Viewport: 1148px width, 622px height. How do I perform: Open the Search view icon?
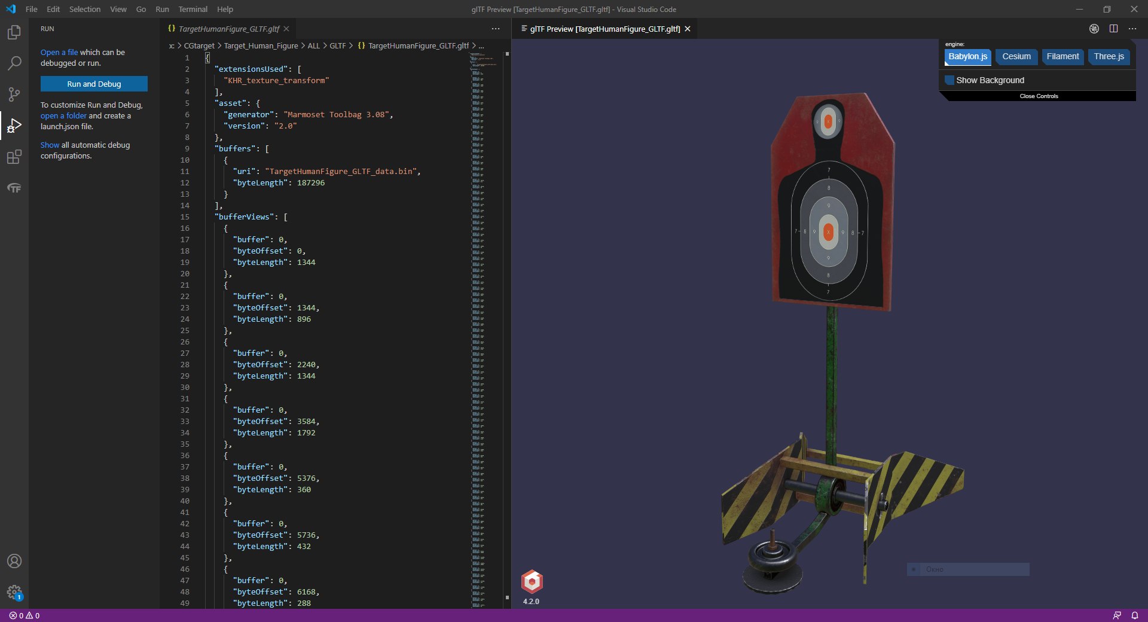[x=14, y=63]
